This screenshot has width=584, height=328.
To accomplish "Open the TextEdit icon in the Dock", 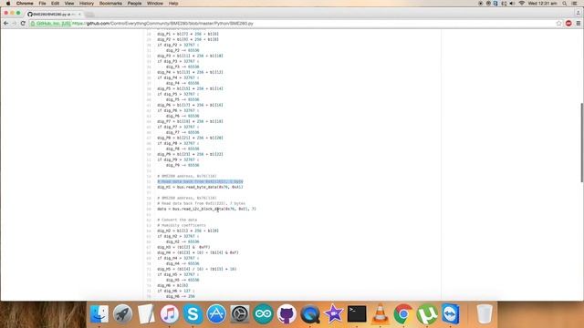I will 146,314.
